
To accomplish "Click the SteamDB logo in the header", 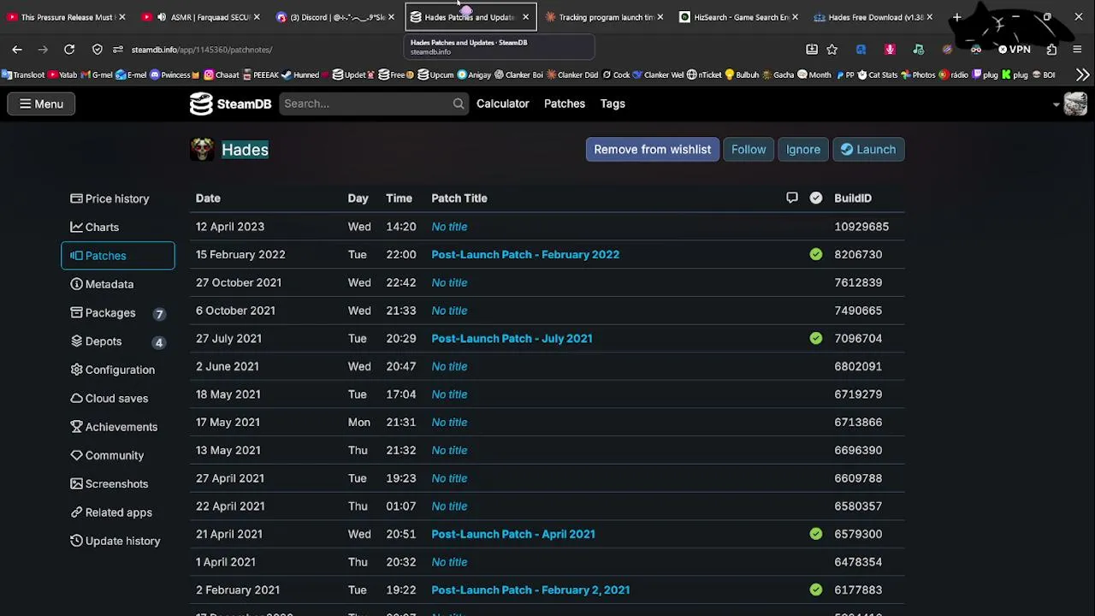I will click(230, 104).
